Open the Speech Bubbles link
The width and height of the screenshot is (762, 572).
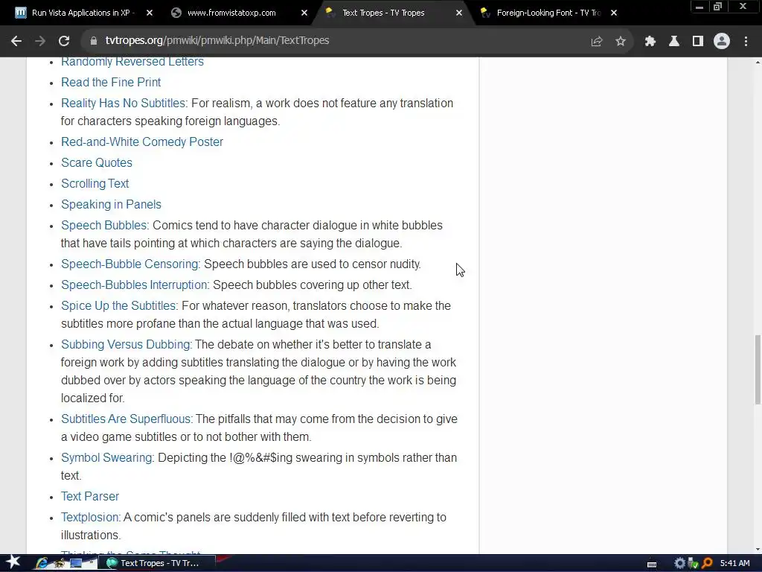[x=104, y=226]
